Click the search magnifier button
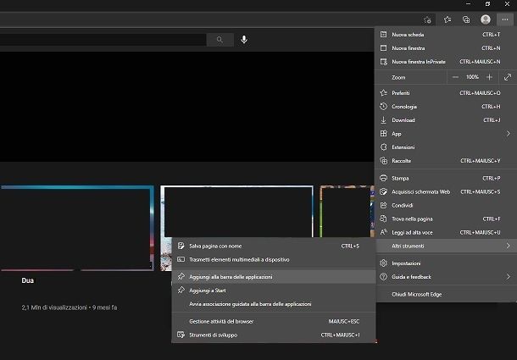 click(220, 40)
